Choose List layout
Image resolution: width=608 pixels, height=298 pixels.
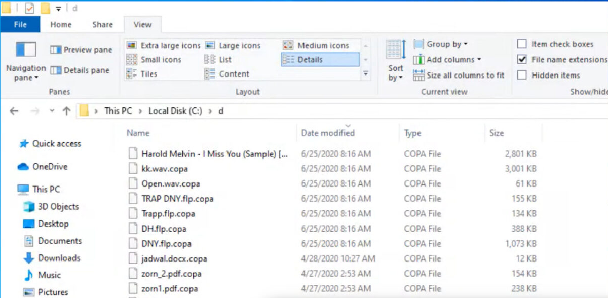[218, 59]
